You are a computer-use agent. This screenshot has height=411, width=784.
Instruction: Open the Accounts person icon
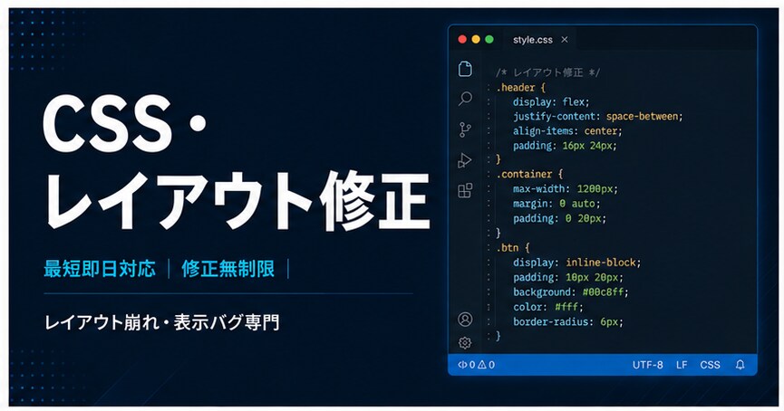pyautogui.click(x=465, y=319)
